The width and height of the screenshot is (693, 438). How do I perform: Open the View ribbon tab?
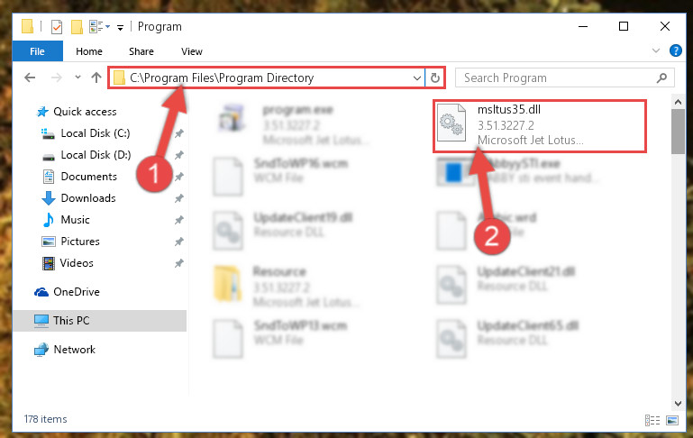coord(192,51)
